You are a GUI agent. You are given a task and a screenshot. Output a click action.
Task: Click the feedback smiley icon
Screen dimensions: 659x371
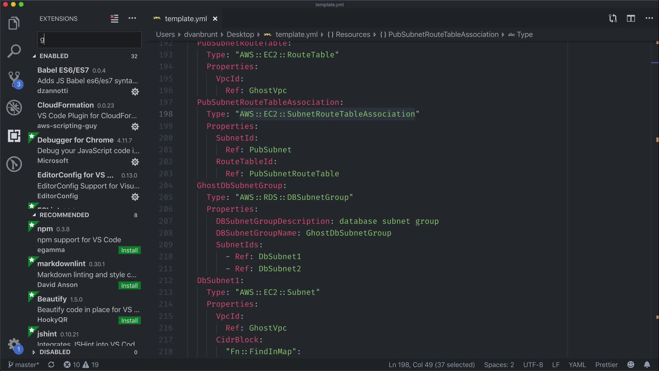(x=631, y=364)
